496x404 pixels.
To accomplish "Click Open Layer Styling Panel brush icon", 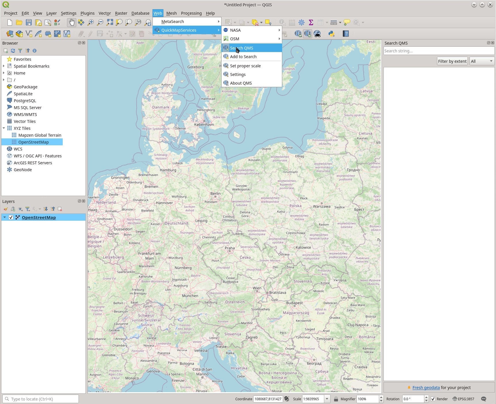I will click(x=5, y=209).
